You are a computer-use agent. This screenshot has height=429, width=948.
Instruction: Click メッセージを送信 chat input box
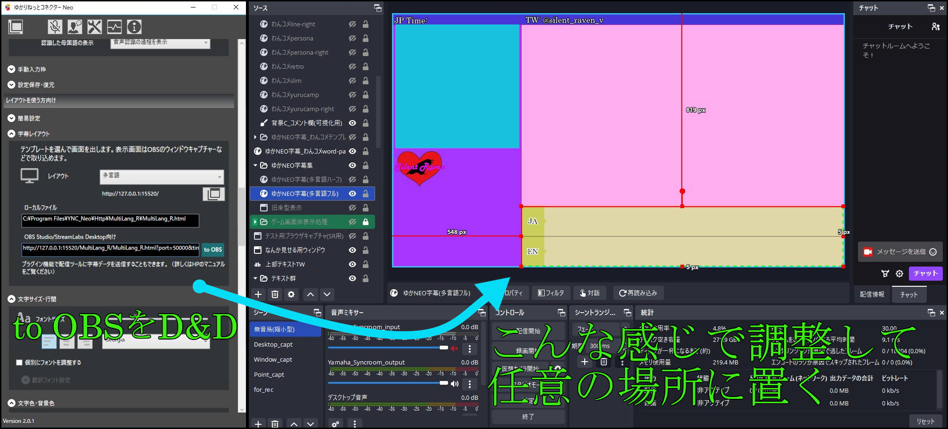click(899, 252)
